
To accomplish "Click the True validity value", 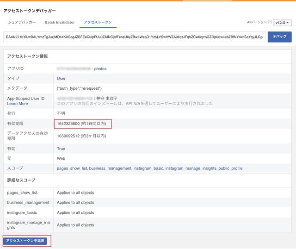I will tap(61, 149).
